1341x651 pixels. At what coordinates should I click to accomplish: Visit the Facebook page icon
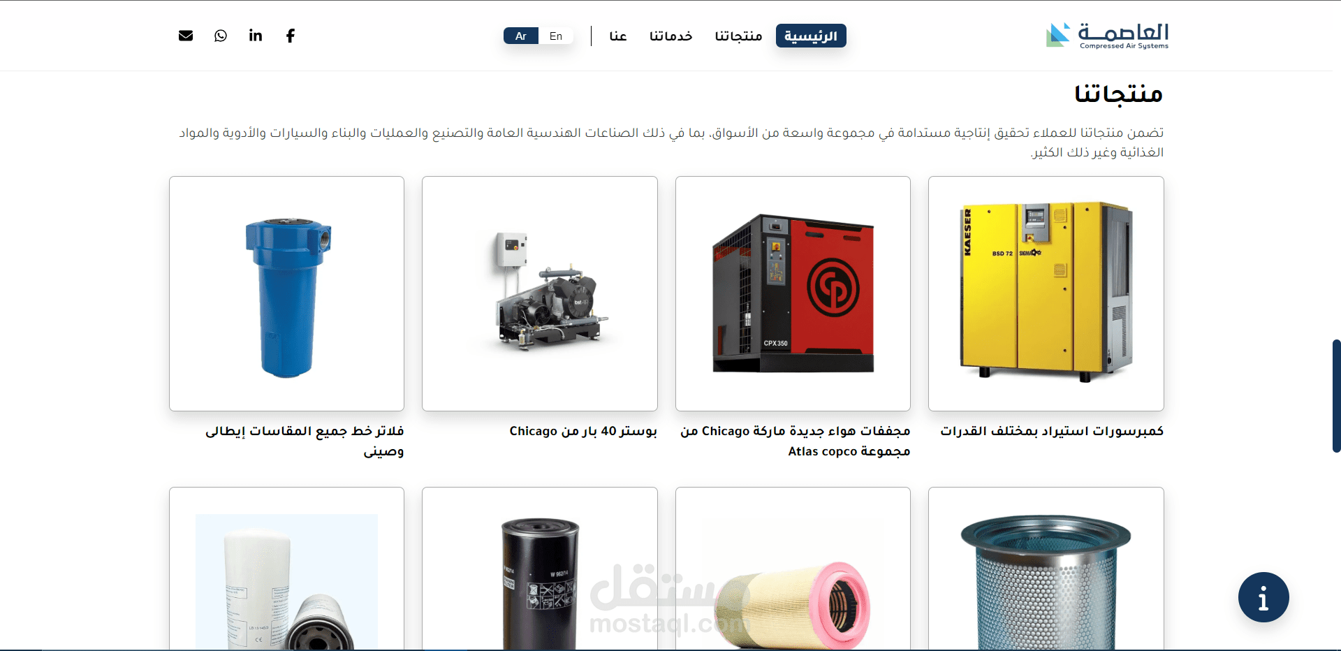291,36
